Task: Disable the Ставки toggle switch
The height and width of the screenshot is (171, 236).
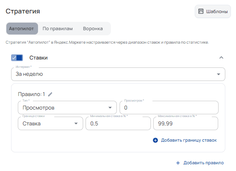Action: [17, 58]
